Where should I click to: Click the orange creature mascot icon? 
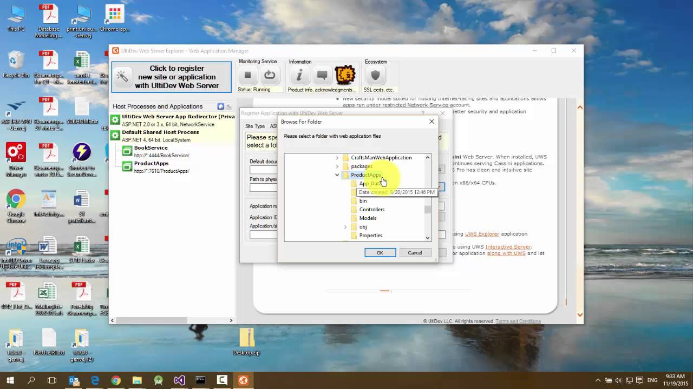(345, 76)
